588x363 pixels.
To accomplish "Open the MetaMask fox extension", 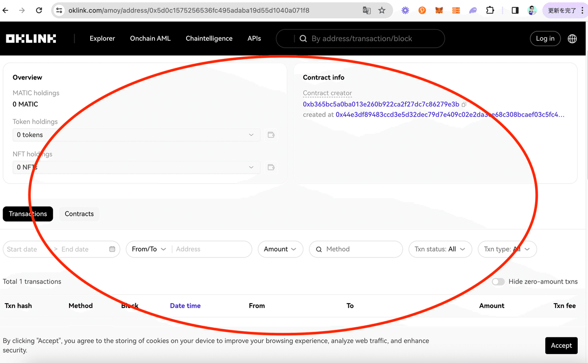I will coord(439,10).
